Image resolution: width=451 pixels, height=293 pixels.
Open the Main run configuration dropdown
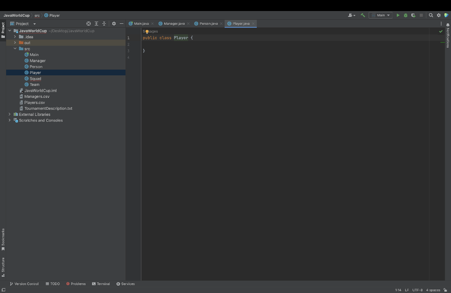pyautogui.click(x=381, y=15)
